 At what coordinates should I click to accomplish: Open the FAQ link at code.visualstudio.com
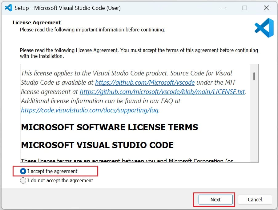(x=89, y=110)
